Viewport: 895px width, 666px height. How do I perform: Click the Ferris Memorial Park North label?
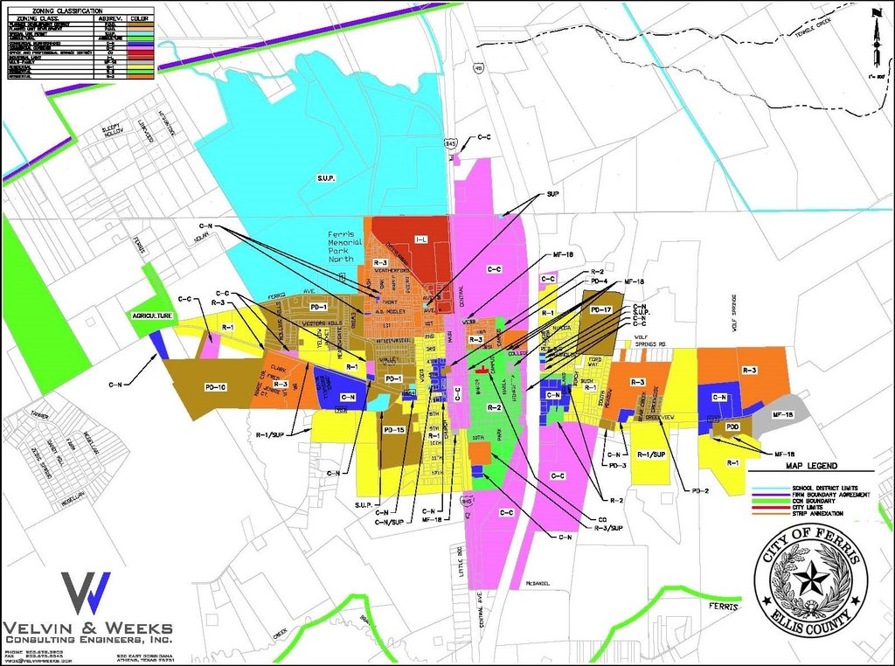[344, 246]
